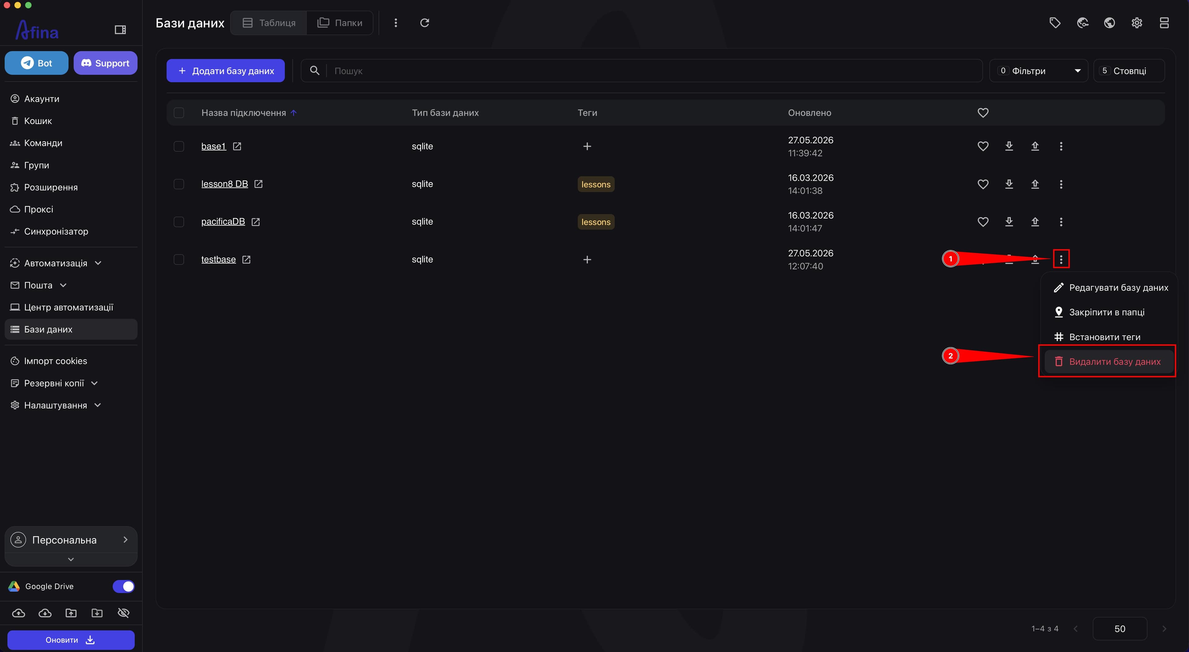
Task: Open the Discord Support button
Action: tap(105, 63)
